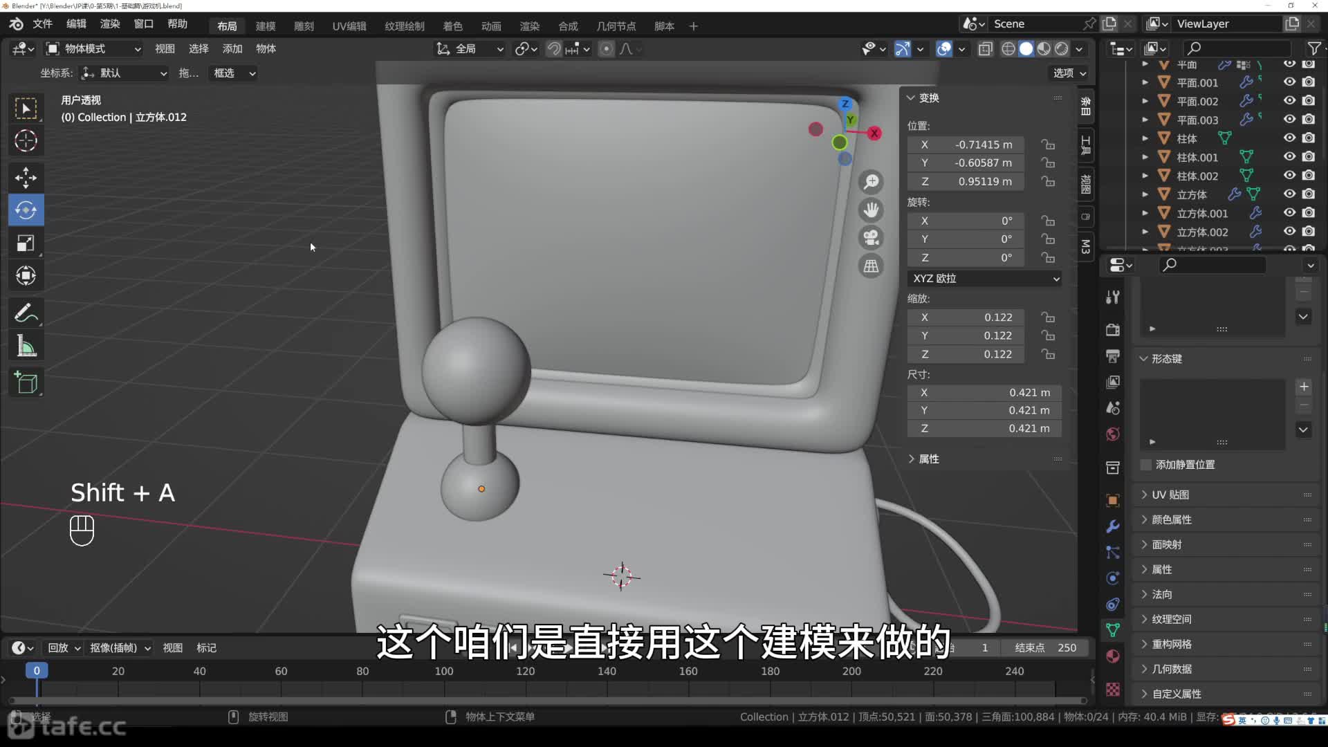Switch to the 建模 workspace tab

(x=266, y=26)
